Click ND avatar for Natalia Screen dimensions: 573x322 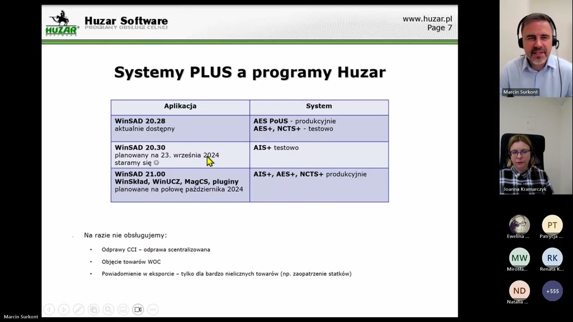pos(519,291)
